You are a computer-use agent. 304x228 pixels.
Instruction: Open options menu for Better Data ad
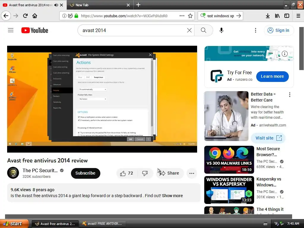point(290,95)
